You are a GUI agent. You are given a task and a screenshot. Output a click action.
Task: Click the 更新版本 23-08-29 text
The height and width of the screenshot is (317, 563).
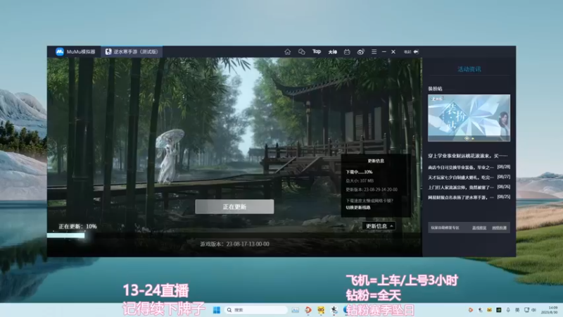[372, 189]
